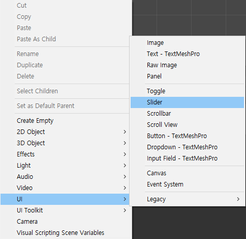Open the Legacy submenu
The image size is (246, 239).
pos(187,199)
